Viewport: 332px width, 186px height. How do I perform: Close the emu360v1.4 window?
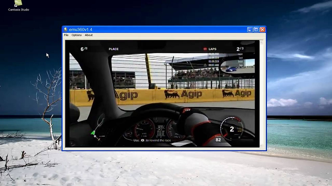pyautogui.click(x=263, y=29)
